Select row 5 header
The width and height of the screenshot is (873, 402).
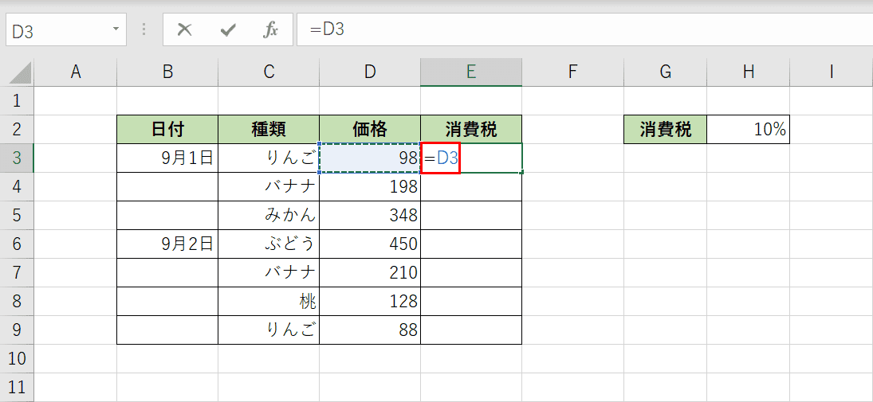[x=17, y=217]
